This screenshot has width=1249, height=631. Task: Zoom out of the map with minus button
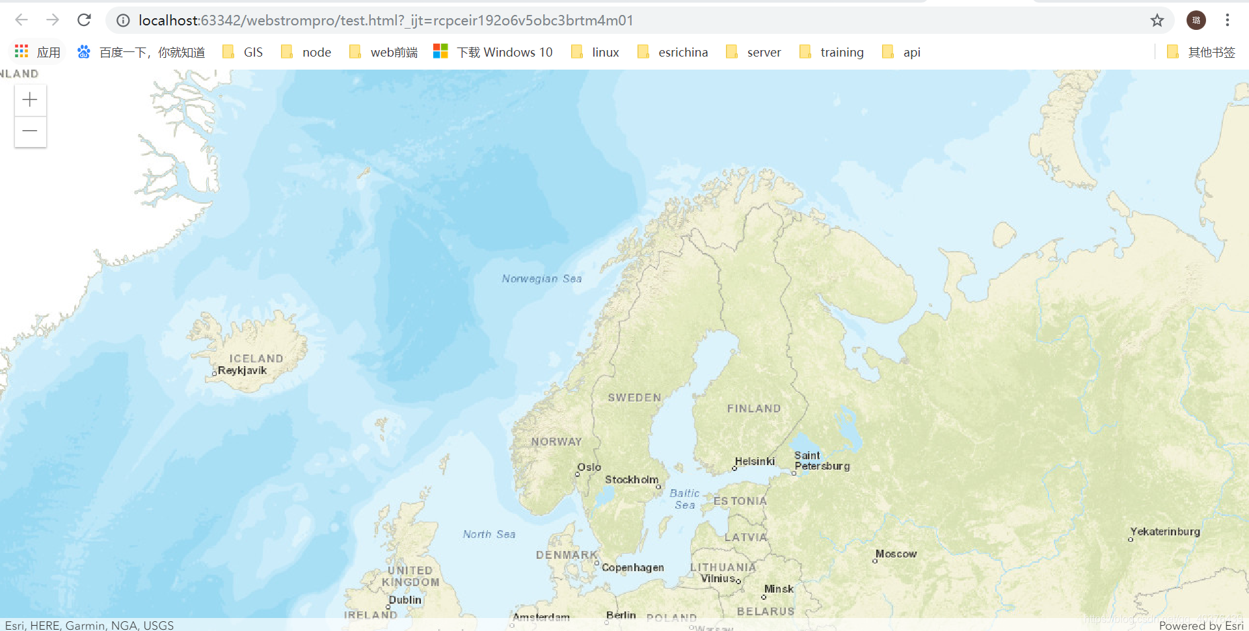tap(30, 131)
